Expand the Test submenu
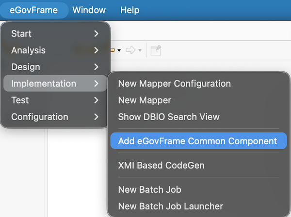 tap(55, 100)
